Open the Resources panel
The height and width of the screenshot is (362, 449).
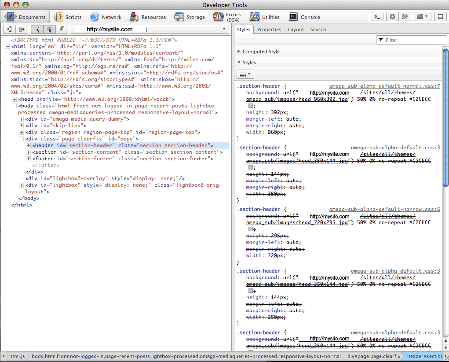point(148,17)
